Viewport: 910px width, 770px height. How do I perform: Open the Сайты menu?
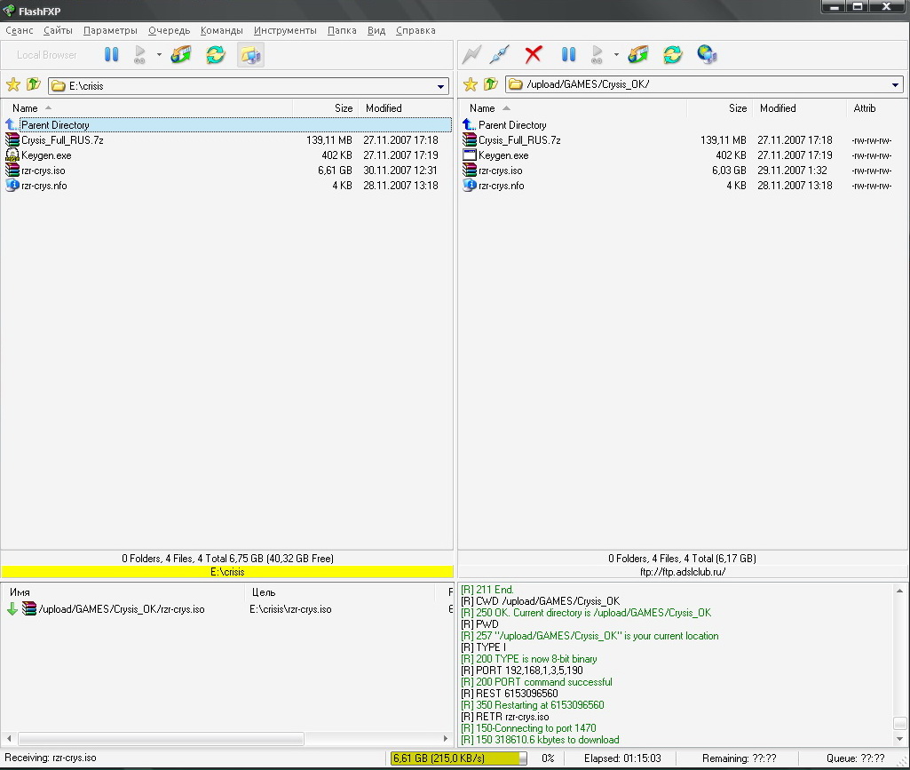[58, 30]
